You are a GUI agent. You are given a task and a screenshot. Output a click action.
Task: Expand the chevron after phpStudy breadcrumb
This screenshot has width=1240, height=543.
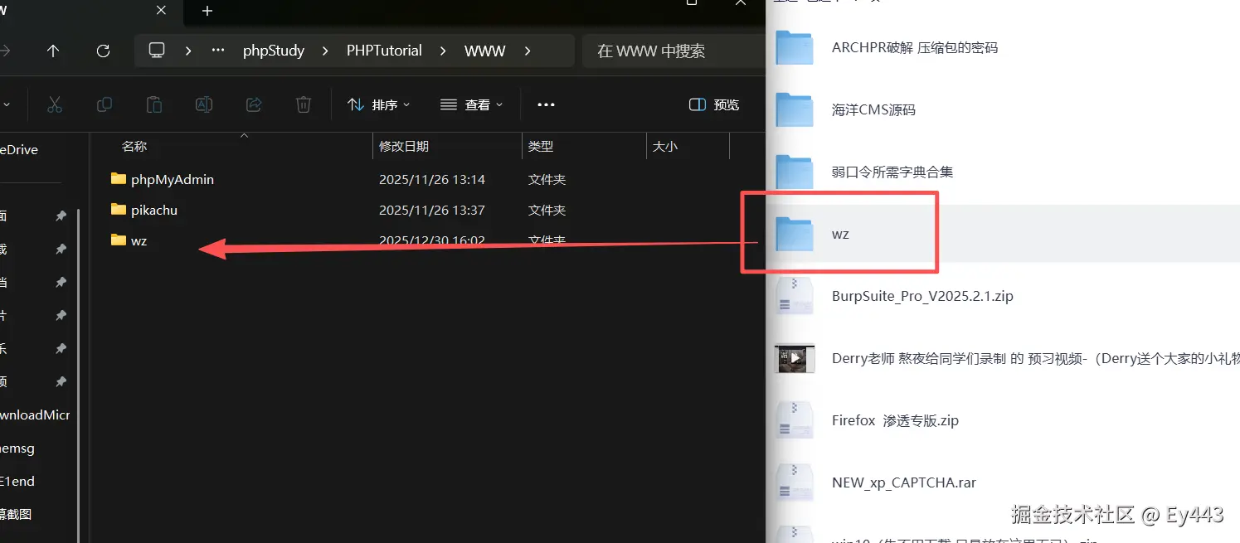pos(326,51)
